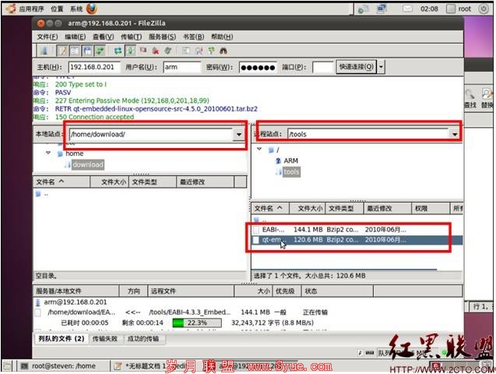Switch to the 传输失败 tab
Screen dimensions: 496x374
[x=105, y=339]
